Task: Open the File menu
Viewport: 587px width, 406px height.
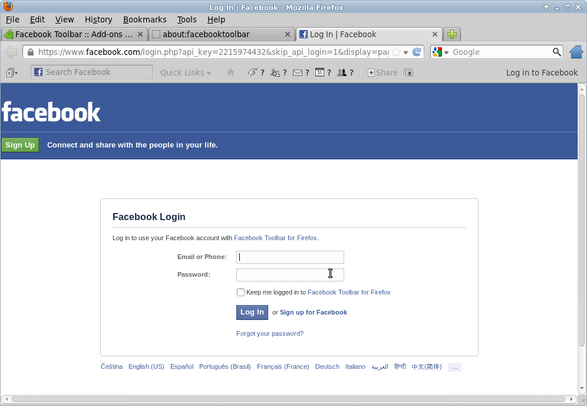Action: click(12, 19)
